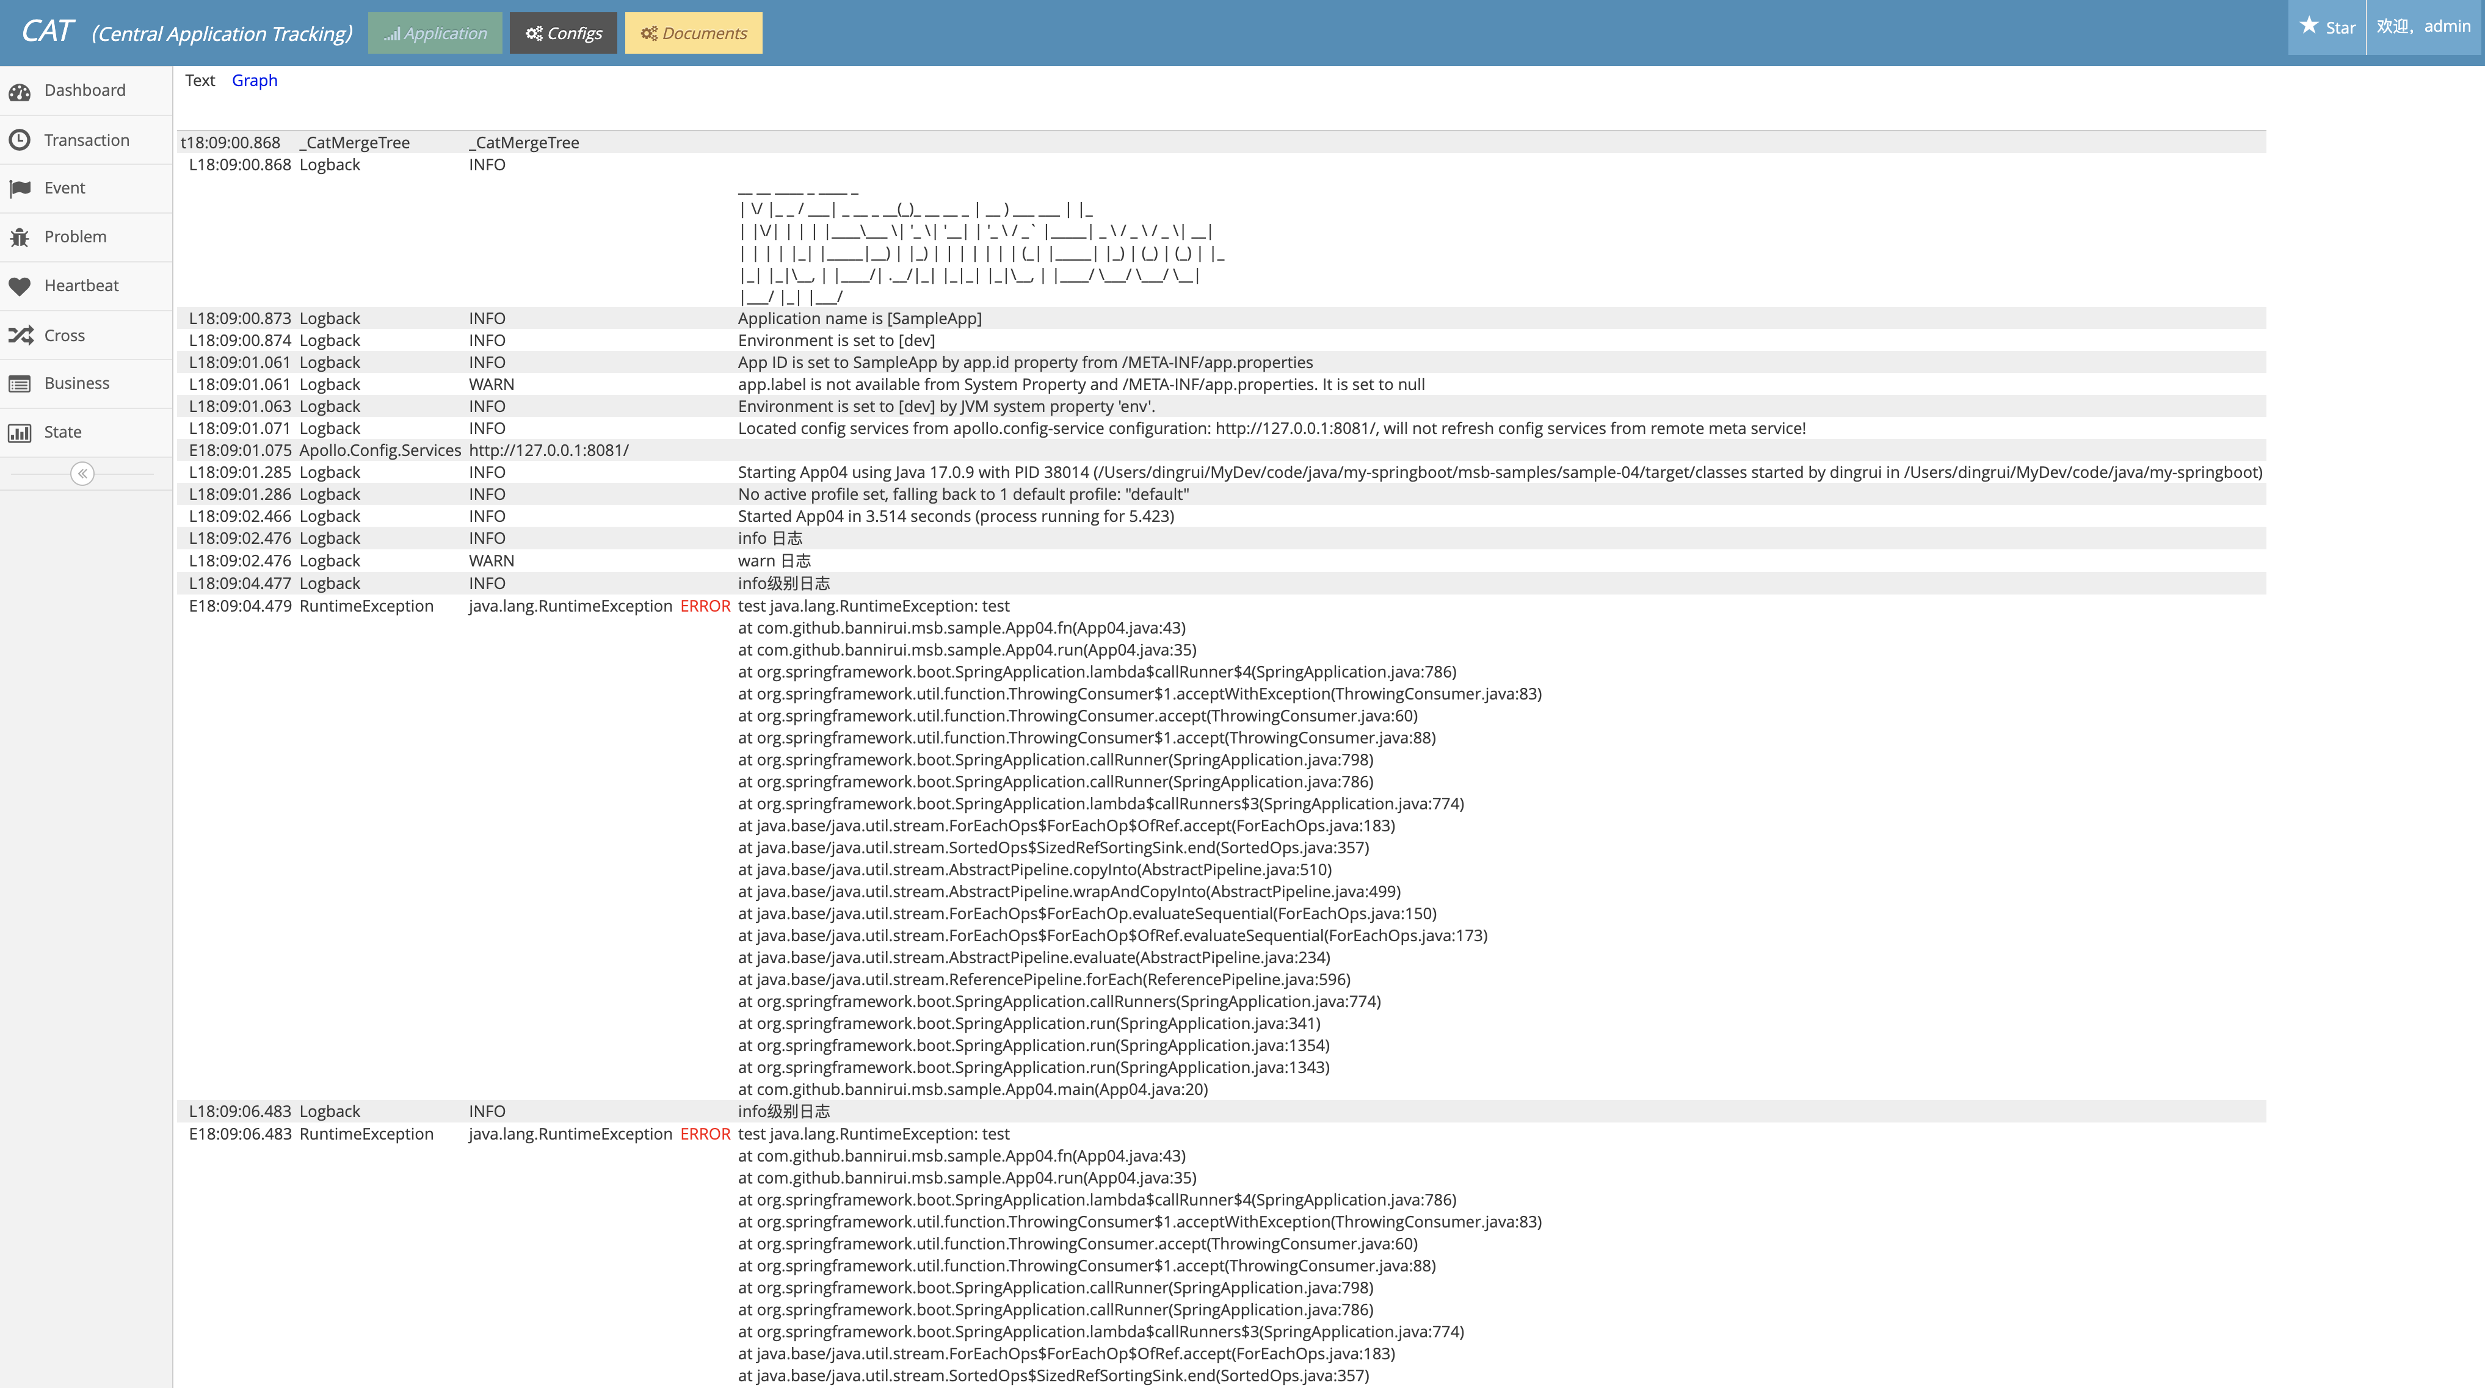2485x1388 pixels.
Task: Open the admin user menu
Action: pyautogui.click(x=2423, y=26)
